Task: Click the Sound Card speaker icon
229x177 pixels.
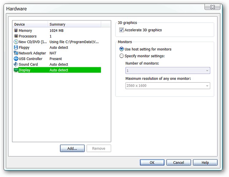Action: (x=16, y=64)
